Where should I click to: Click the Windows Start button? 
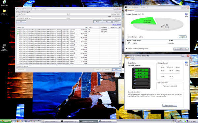pos(6,121)
